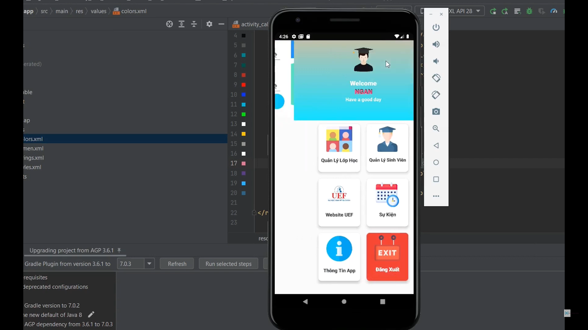The width and height of the screenshot is (588, 330).
Task: Select 'AGP dependency from 3.6.1 to 7.0.3' step
Action: point(68,324)
